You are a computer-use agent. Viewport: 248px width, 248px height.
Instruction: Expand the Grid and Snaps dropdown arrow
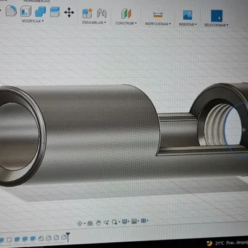coord(138,221)
